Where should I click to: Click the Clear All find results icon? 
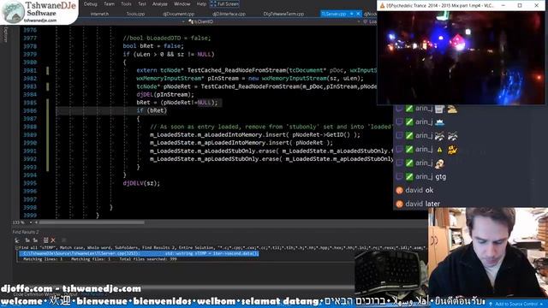coord(45,240)
